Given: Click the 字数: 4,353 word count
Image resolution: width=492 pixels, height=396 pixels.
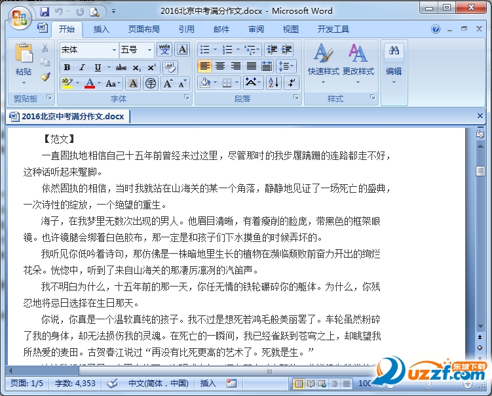Looking at the screenshot, I should [75, 384].
